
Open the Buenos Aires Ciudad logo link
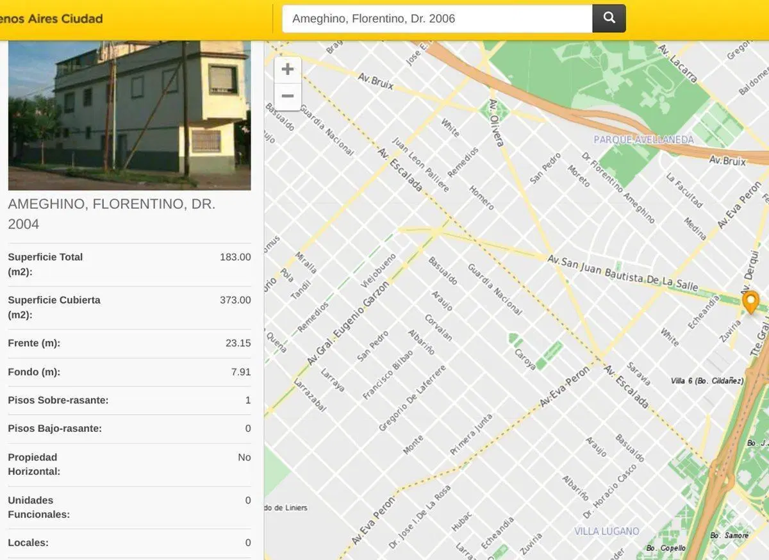tap(51, 19)
